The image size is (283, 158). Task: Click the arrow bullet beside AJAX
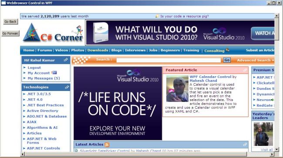(24, 122)
